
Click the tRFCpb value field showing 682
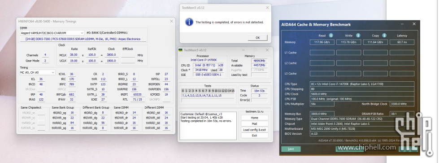pyautogui.click(x=71, y=94)
